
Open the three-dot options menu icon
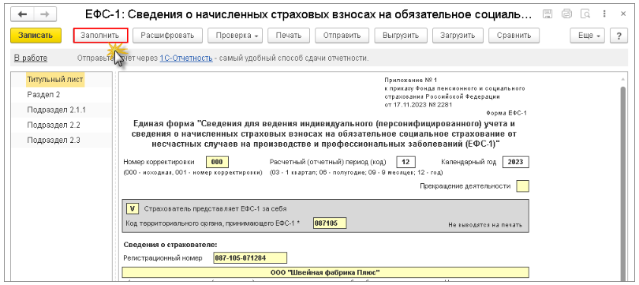(x=604, y=14)
